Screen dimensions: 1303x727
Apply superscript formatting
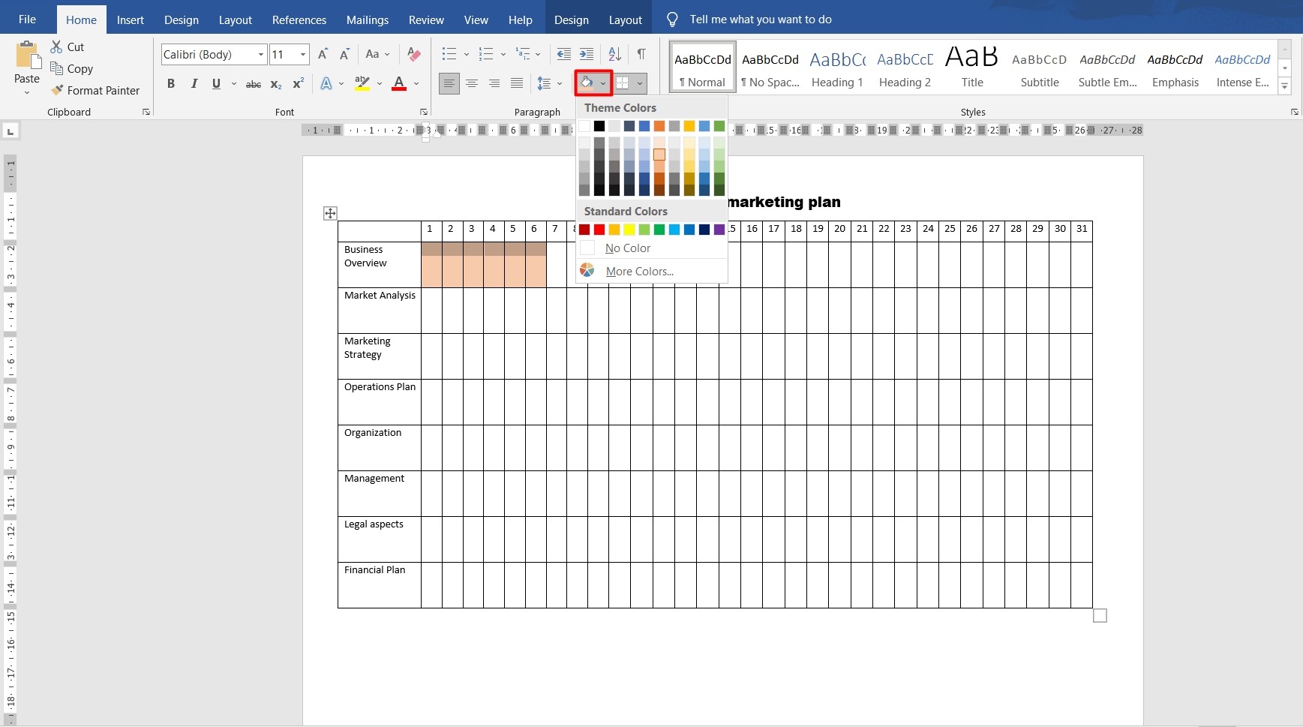point(297,83)
